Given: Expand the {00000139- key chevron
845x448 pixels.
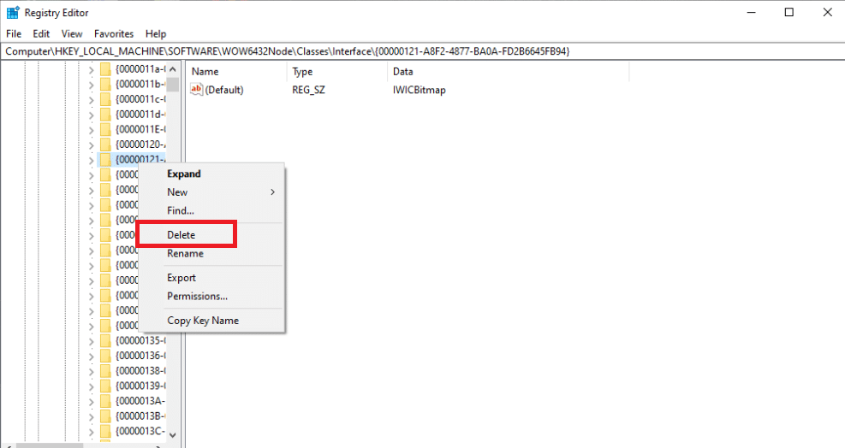Looking at the screenshot, I should pyautogui.click(x=91, y=386).
